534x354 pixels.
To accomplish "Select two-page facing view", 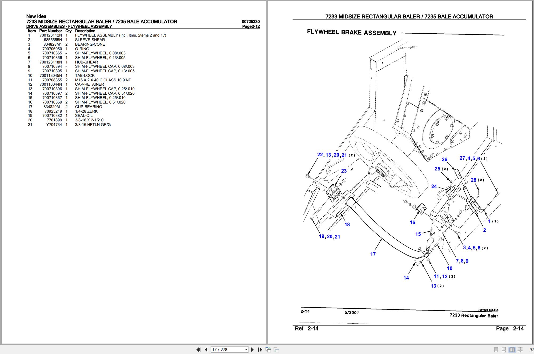I will (x=512, y=349).
